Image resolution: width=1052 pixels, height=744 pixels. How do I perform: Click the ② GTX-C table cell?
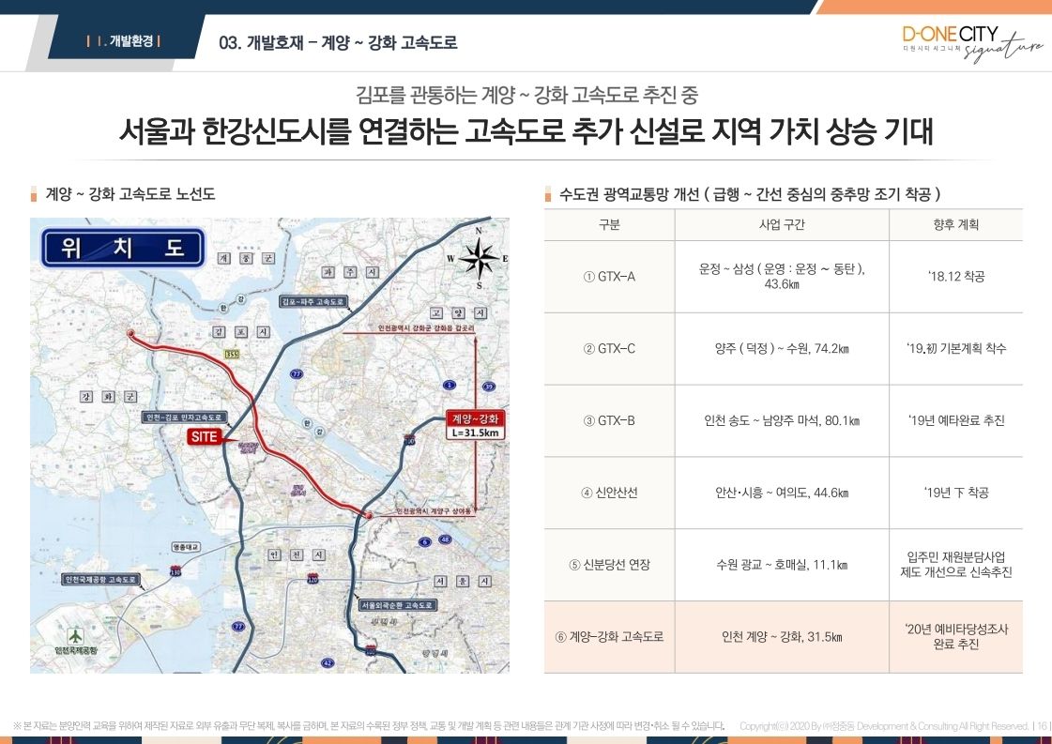(609, 349)
